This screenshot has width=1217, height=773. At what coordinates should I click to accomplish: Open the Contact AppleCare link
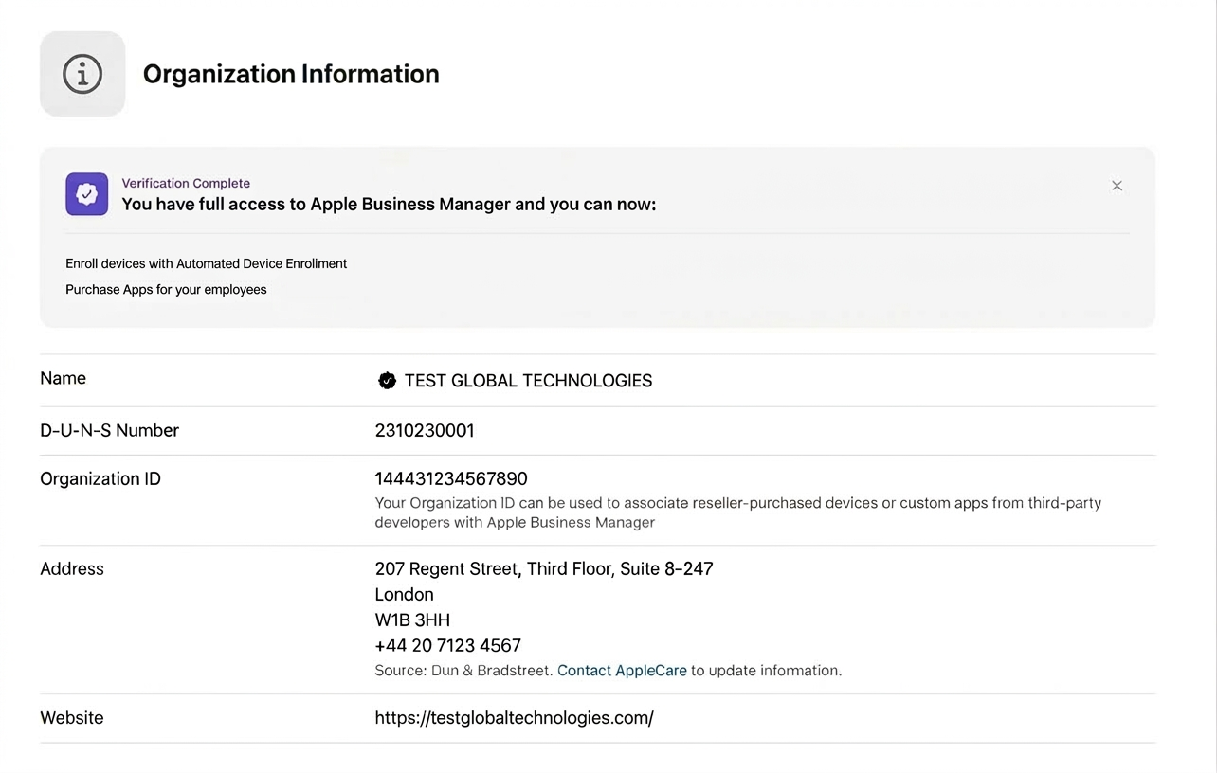click(x=622, y=670)
